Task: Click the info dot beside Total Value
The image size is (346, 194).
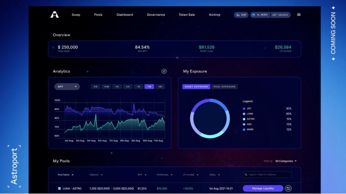Action: 53,47
